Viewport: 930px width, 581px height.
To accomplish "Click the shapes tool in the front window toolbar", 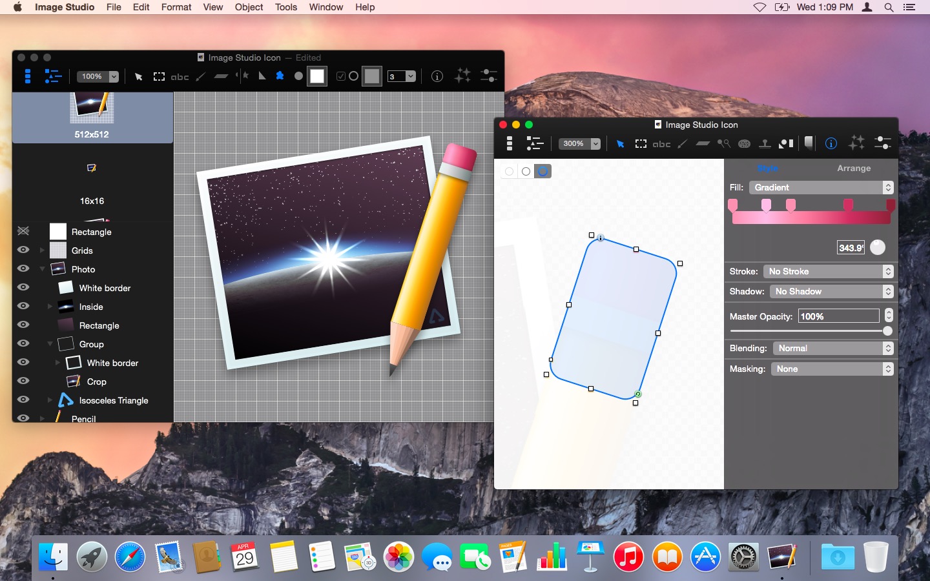I will [786, 144].
